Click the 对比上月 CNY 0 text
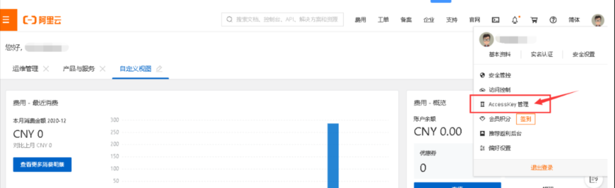The height and width of the screenshot is (188, 615). [x=32, y=145]
